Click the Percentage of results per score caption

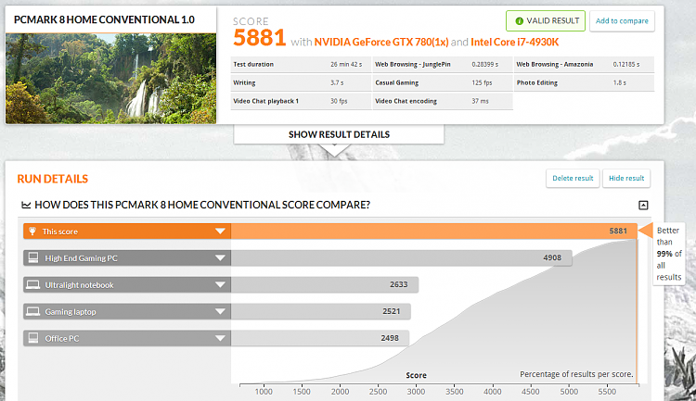(576, 374)
